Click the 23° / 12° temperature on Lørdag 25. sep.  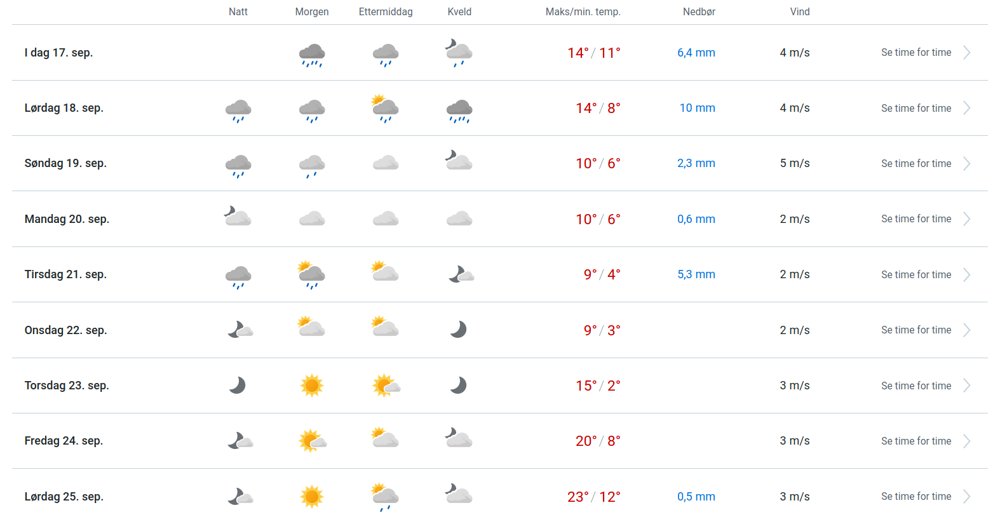(x=593, y=497)
